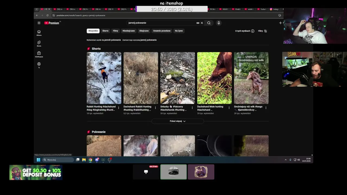
Task: Open options for Groźniejszy niż wilk short
Action: click(x=266, y=108)
